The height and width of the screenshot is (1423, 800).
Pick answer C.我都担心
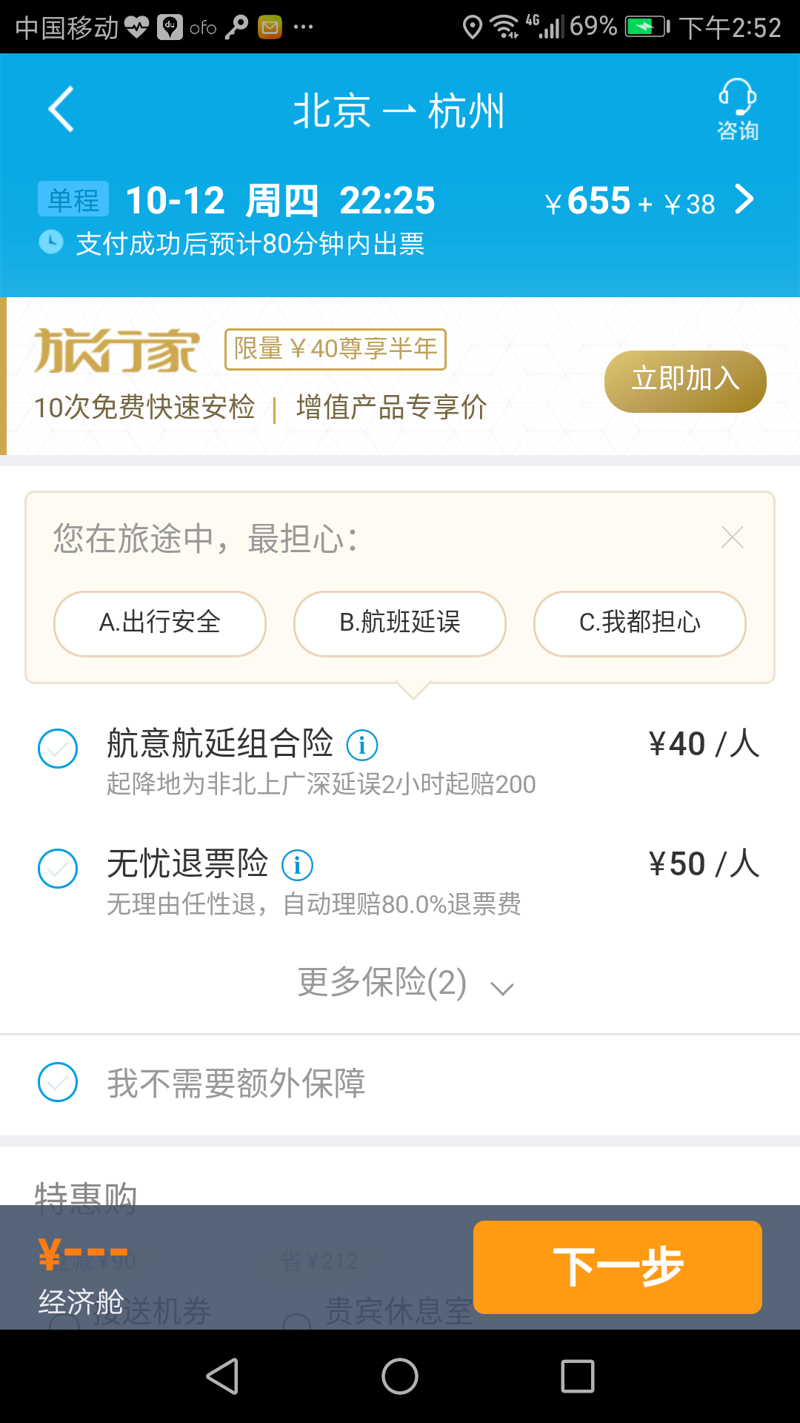point(639,623)
